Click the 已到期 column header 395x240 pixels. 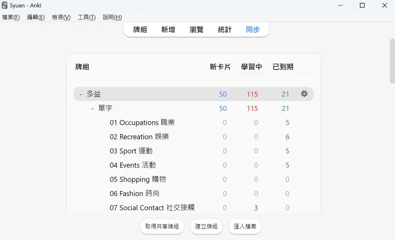pos(283,67)
